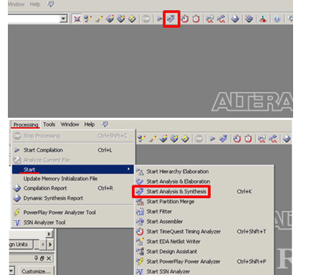Open the Processing menu

pyautogui.click(x=26, y=125)
